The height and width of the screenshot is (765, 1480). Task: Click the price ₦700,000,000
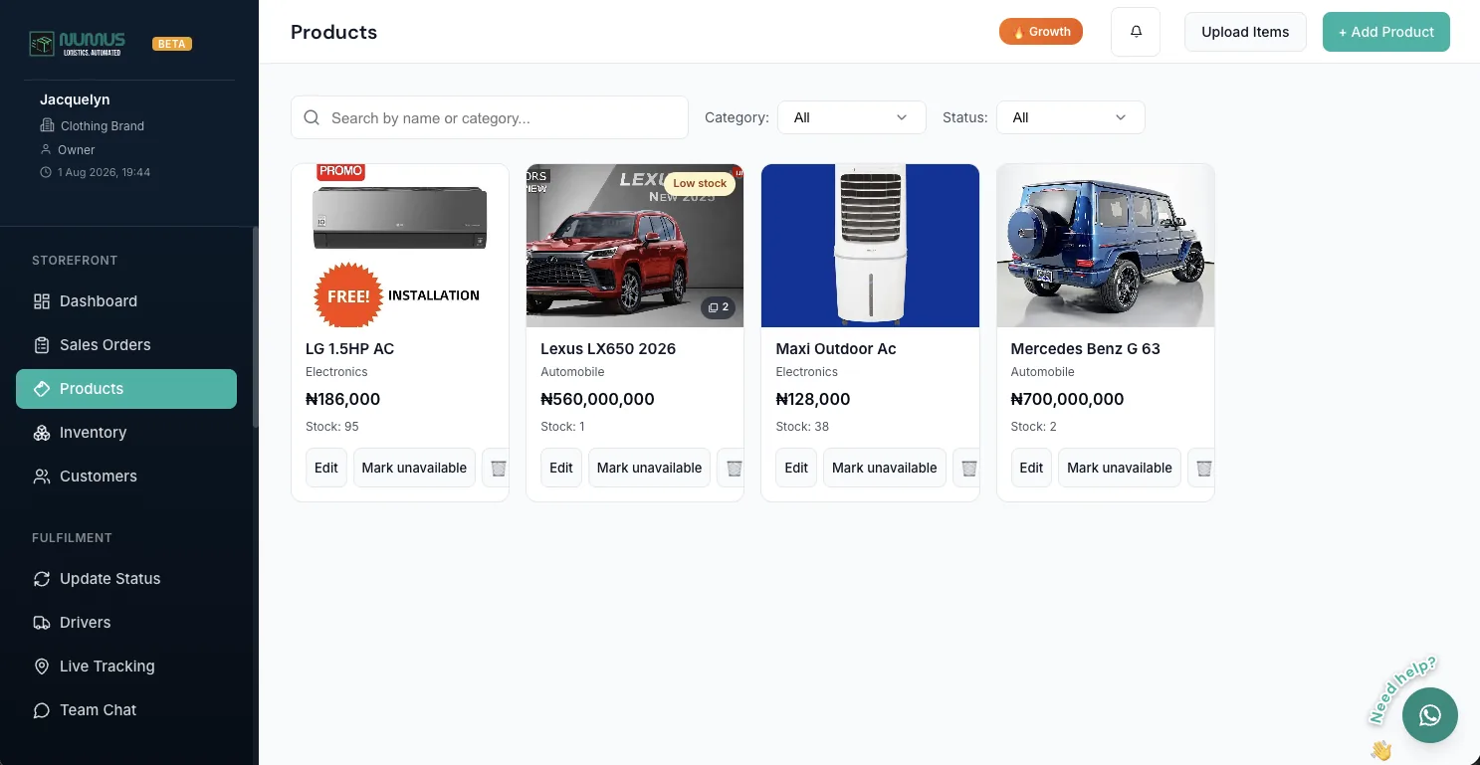(1067, 399)
